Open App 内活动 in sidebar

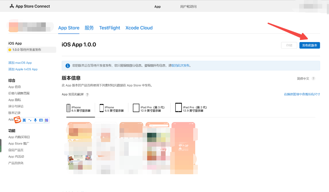[16, 157]
